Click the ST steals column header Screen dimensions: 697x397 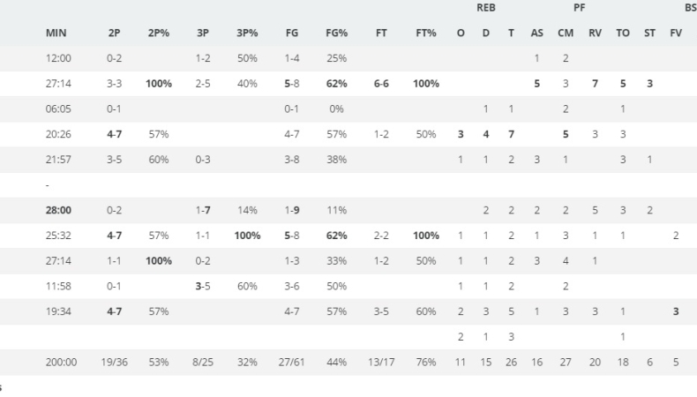pos(649,35)
